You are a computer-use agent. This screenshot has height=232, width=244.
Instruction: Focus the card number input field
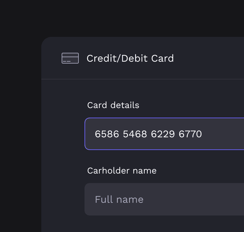[164, 134]
